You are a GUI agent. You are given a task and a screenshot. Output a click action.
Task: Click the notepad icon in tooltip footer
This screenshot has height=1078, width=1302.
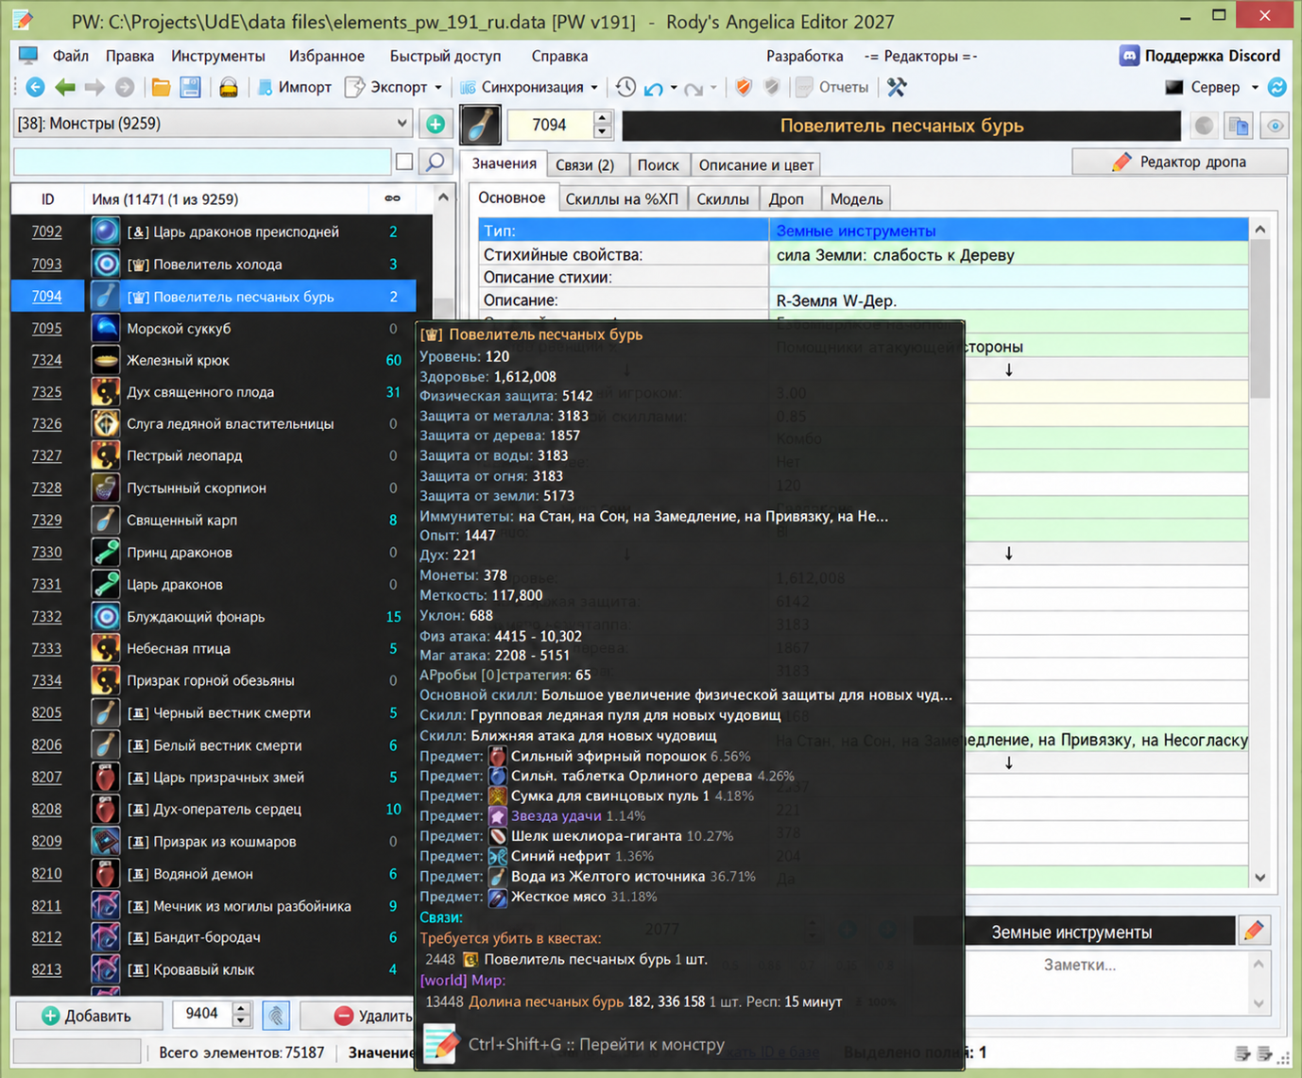click(440, 1044)
